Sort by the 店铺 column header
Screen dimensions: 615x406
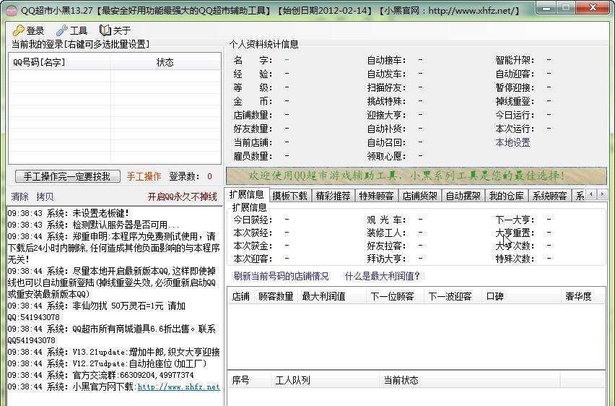click(241, 296)
